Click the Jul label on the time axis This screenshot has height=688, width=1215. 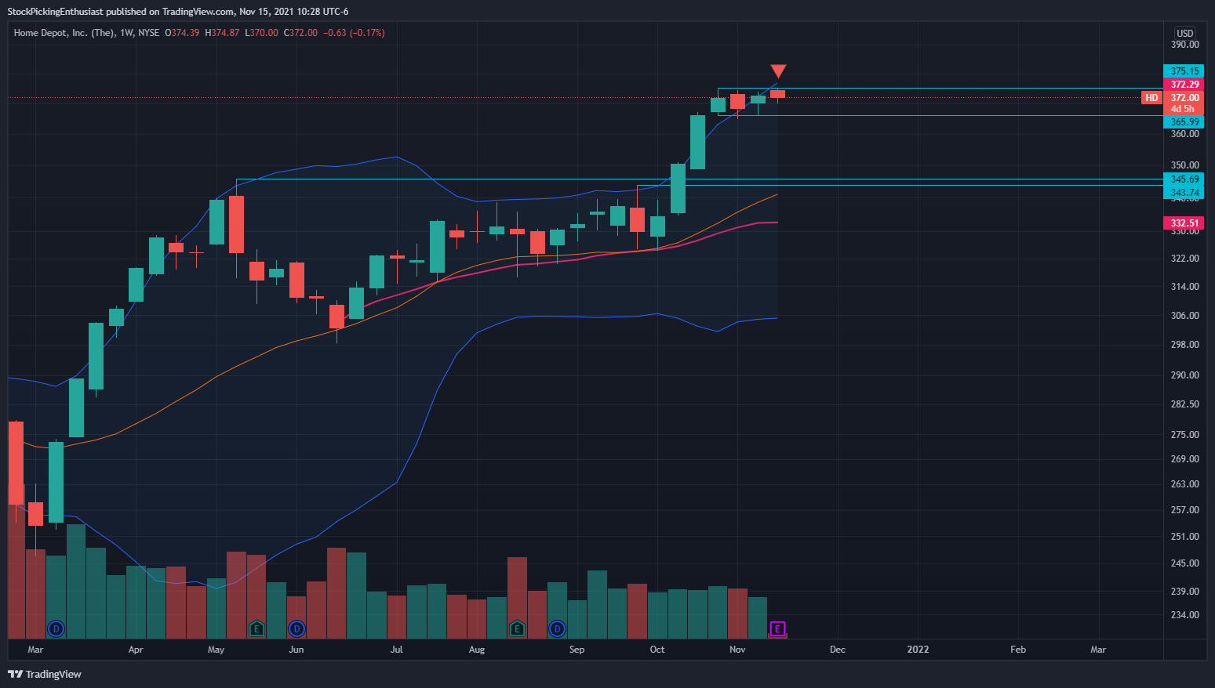coord(397,650)
